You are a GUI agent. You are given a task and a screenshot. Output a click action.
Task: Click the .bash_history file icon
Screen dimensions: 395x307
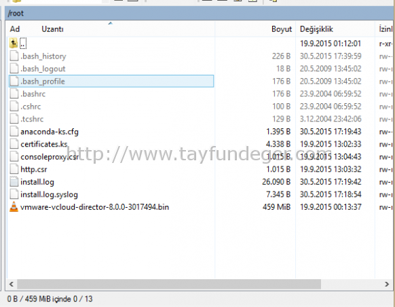click(x=14, y=56)
